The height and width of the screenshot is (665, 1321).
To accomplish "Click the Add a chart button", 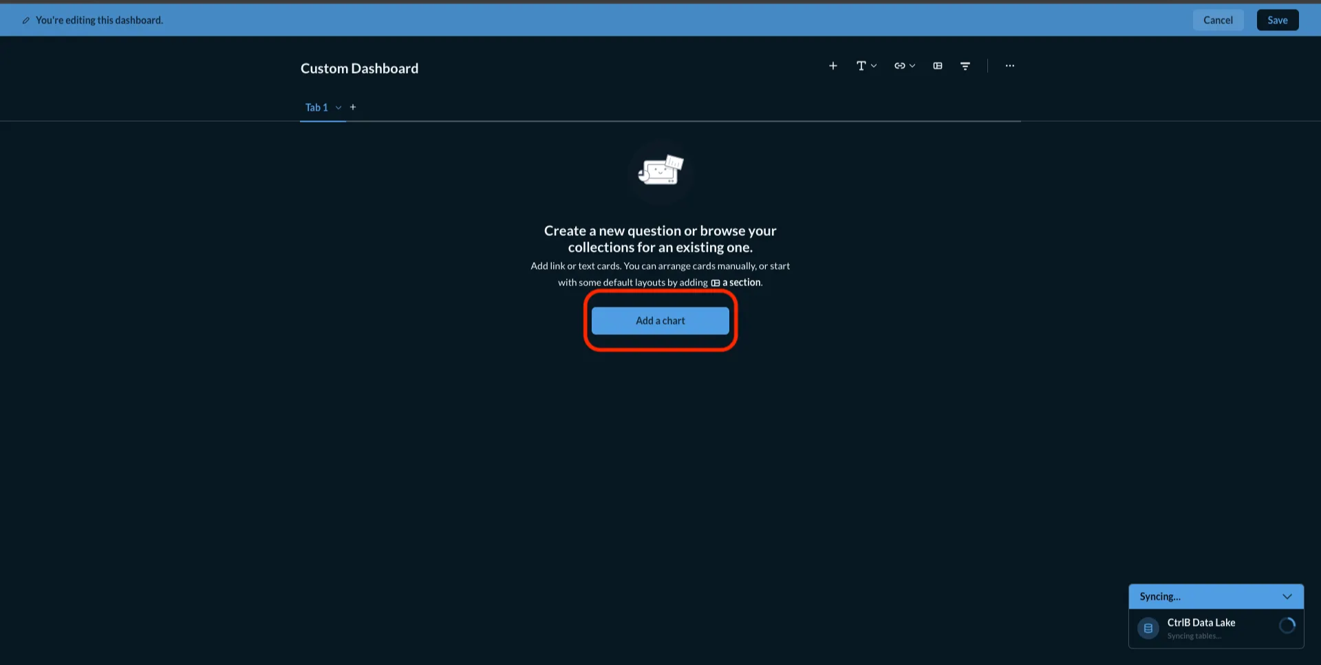I will pyautogui.click(x=660, y=320).
